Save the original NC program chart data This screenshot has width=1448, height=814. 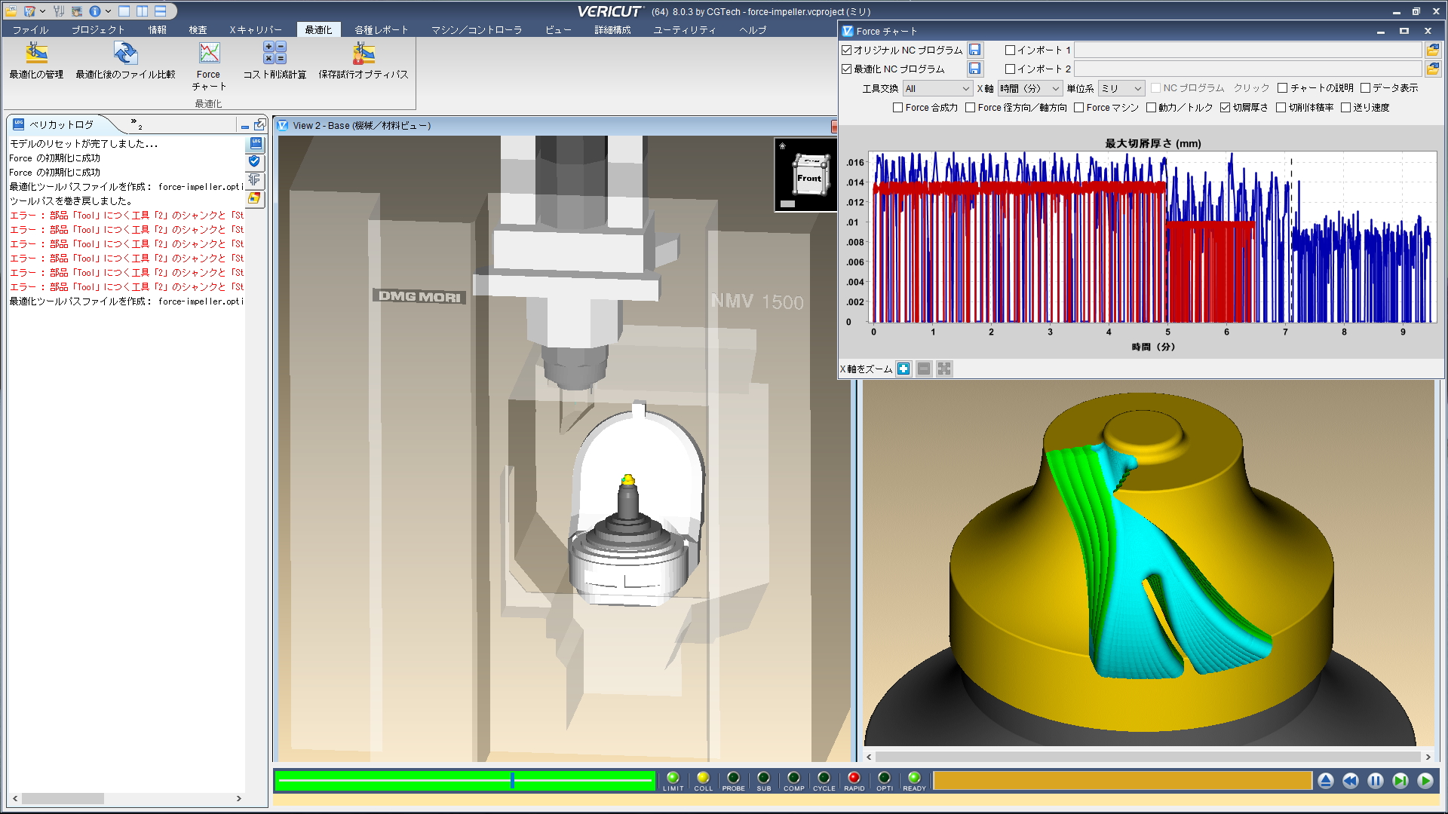click(x=974, y=50)
